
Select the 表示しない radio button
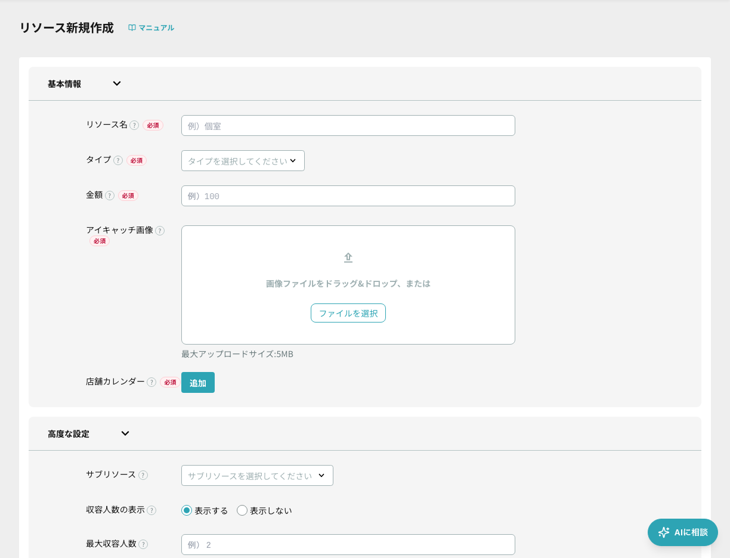coord(242,510)
